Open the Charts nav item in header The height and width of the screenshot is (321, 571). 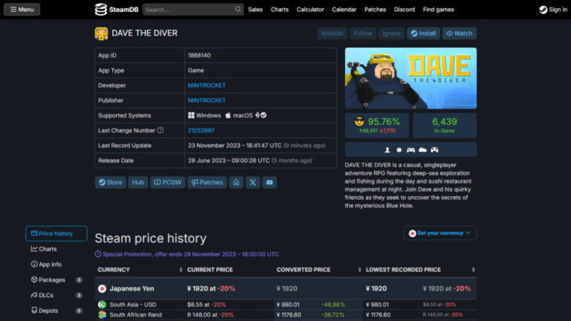coord(280,10)
